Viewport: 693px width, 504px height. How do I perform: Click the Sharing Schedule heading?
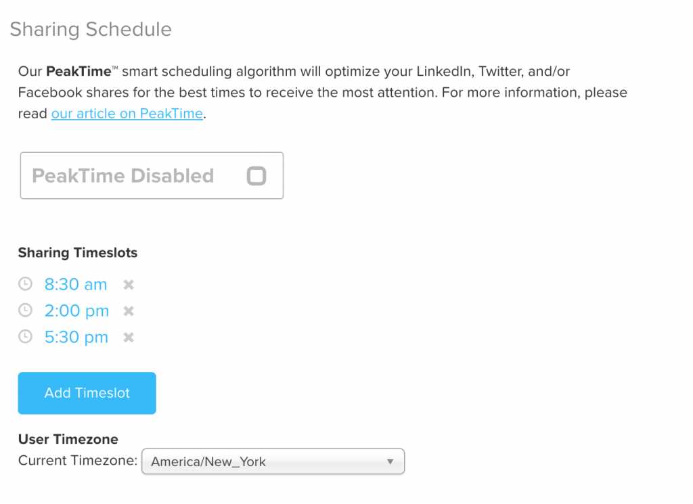click(91, 30)
